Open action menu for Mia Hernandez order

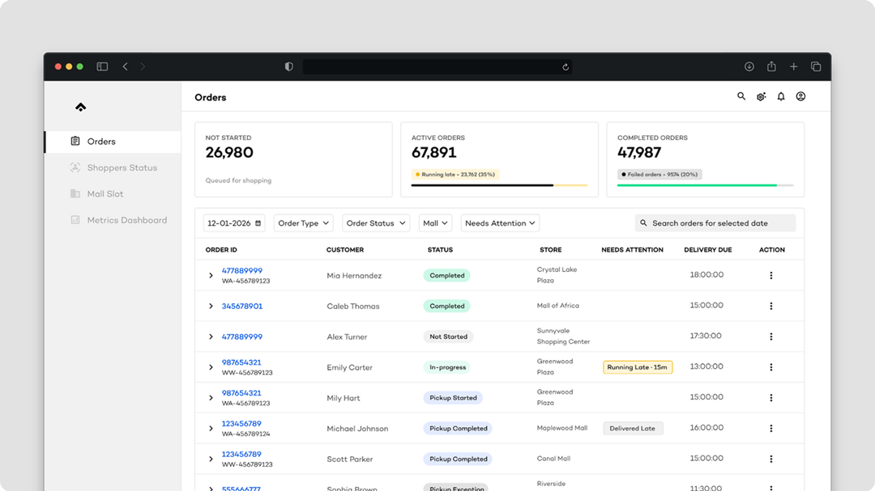770,276
